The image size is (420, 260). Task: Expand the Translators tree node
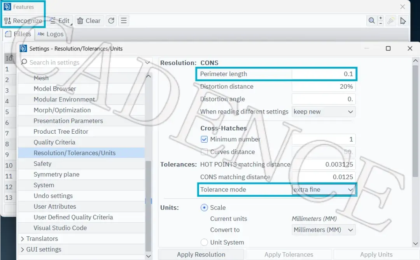[x=23, y=239]
